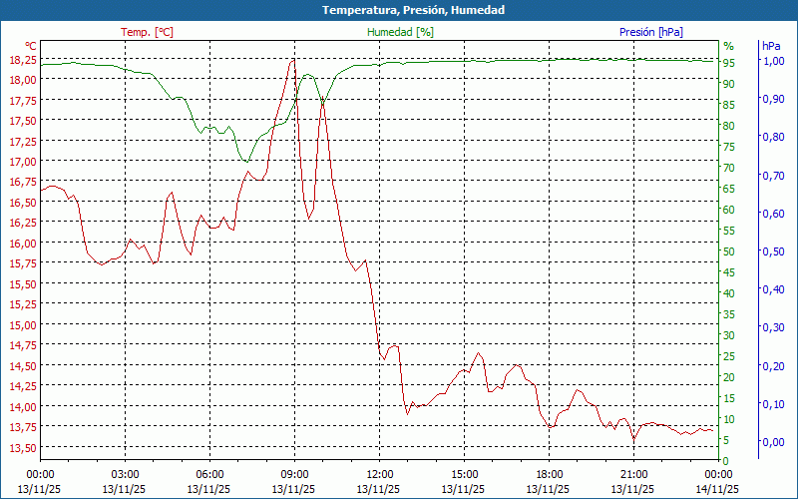Click the hPa unit label on pressure axis
The width and height of the screenshot is (798, 499).
(x=771, y=46)
